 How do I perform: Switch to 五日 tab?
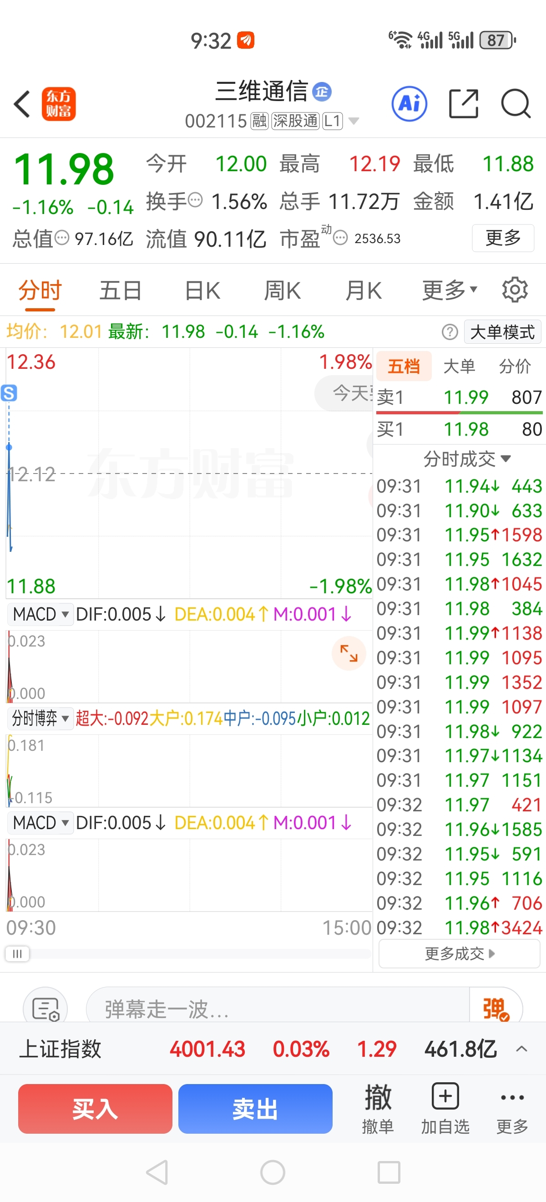point(120,290)
